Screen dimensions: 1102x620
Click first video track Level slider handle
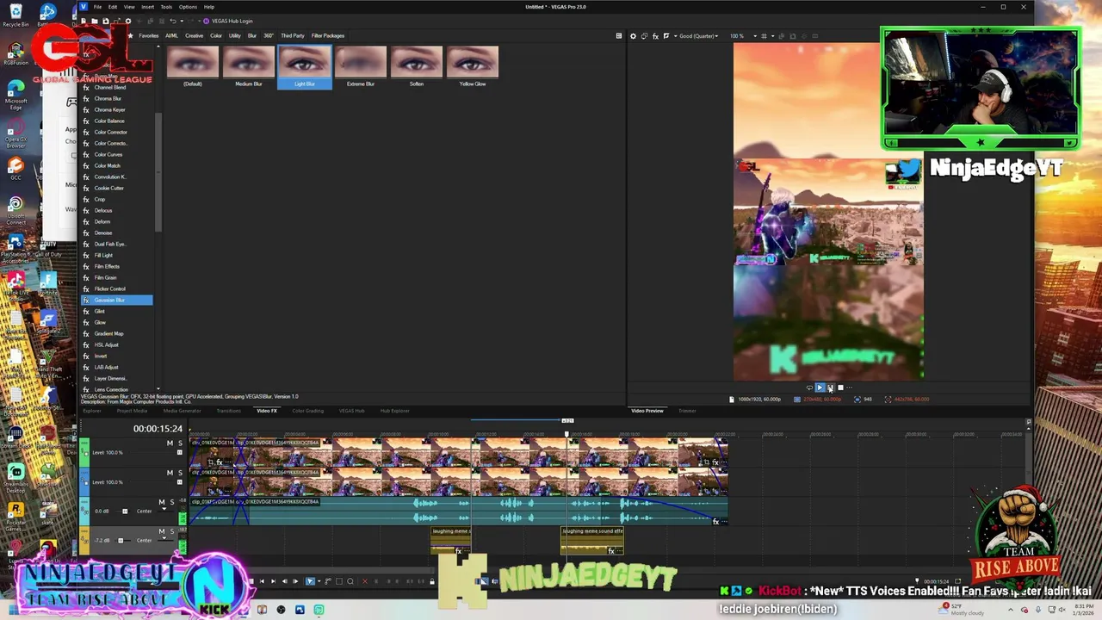click(x=180, y=452)
